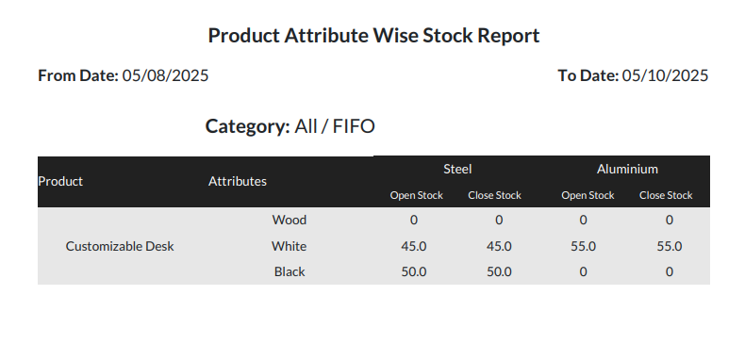Screen dimensions: 745x344
Task: Click Aluminium close stock 55.0 for White
Action: pos(670,246)
